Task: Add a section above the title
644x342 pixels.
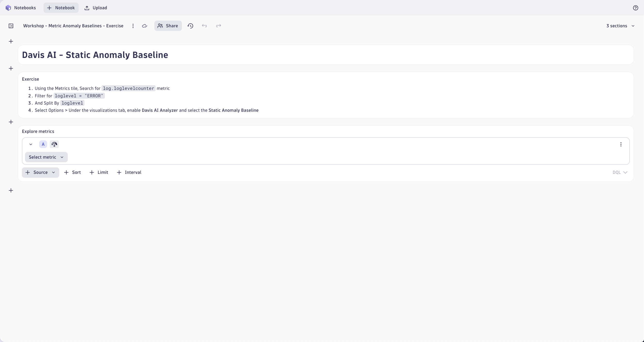Action: (11, 41)
